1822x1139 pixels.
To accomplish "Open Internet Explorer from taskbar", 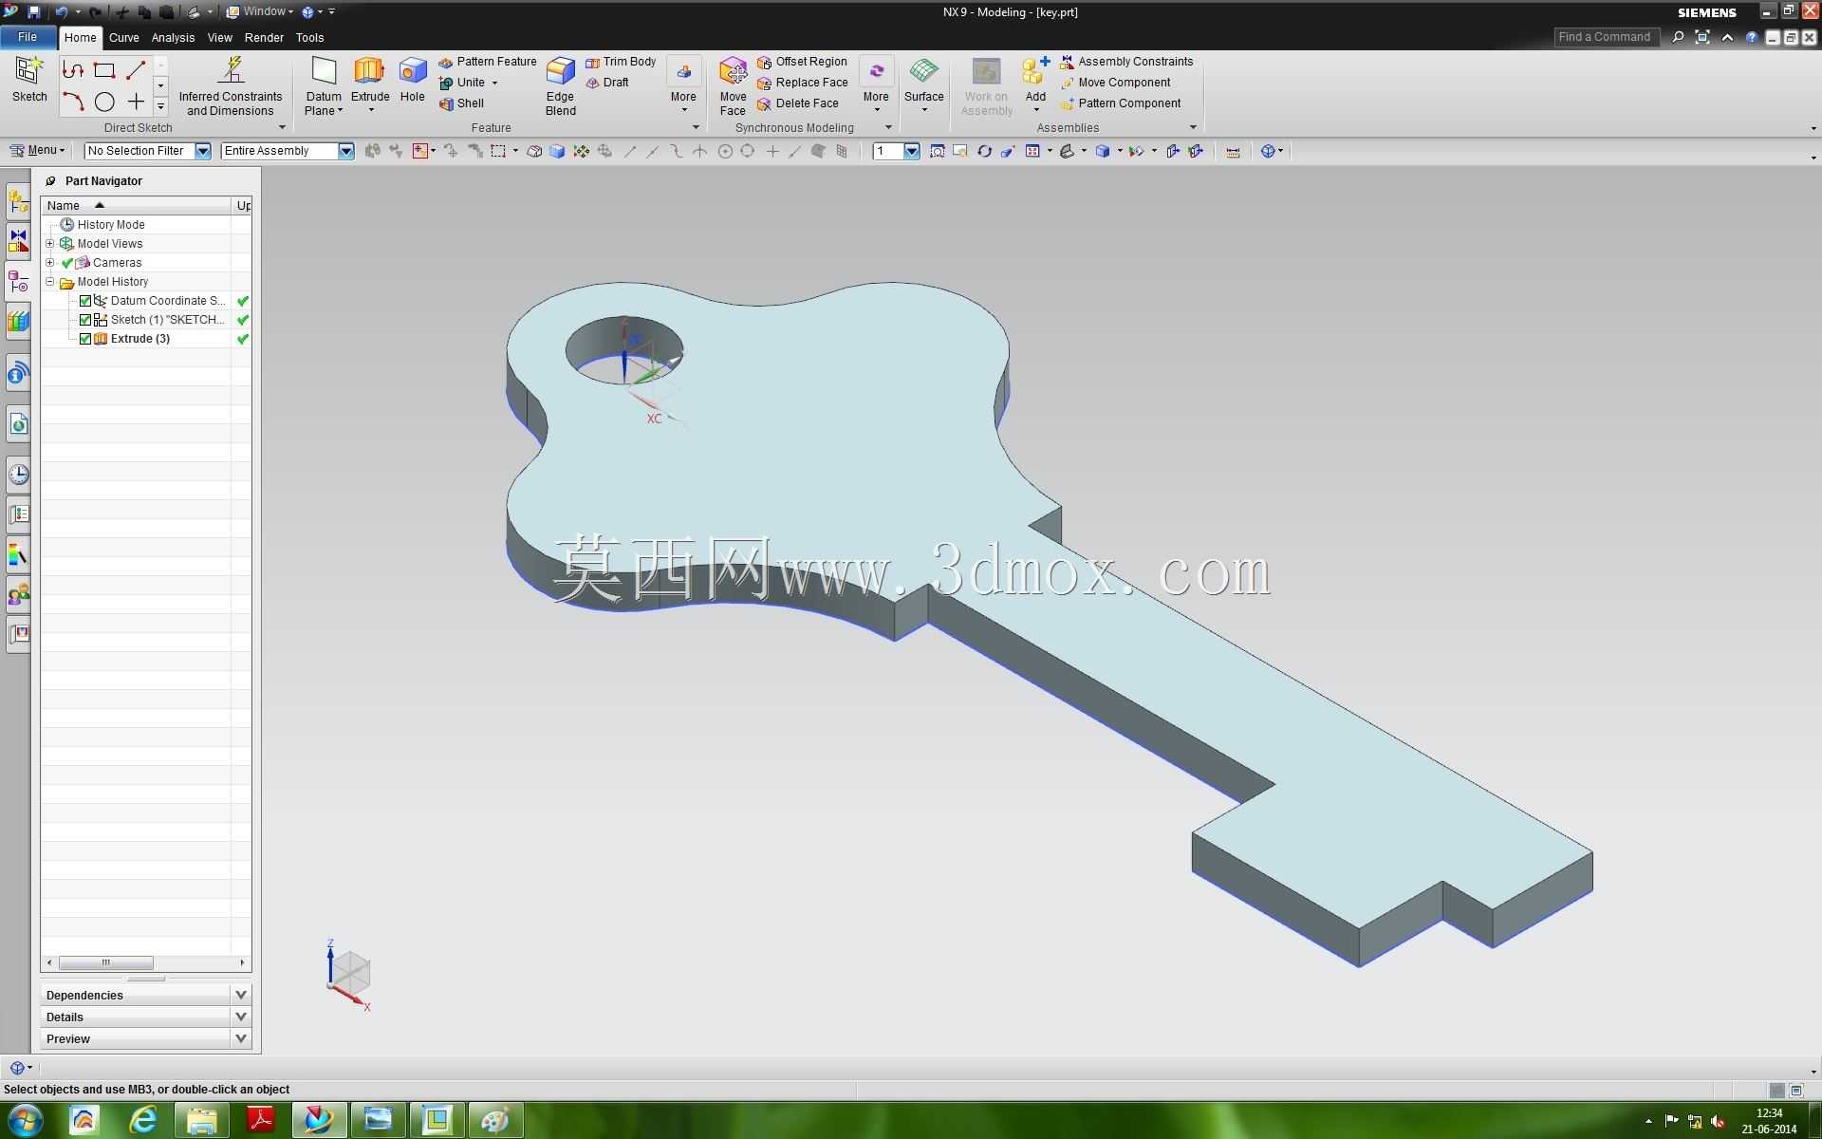I will pos(143,1121).
